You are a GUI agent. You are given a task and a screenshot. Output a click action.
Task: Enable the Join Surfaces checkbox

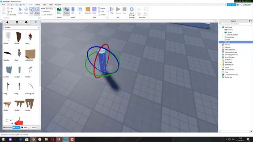[42, 15]
